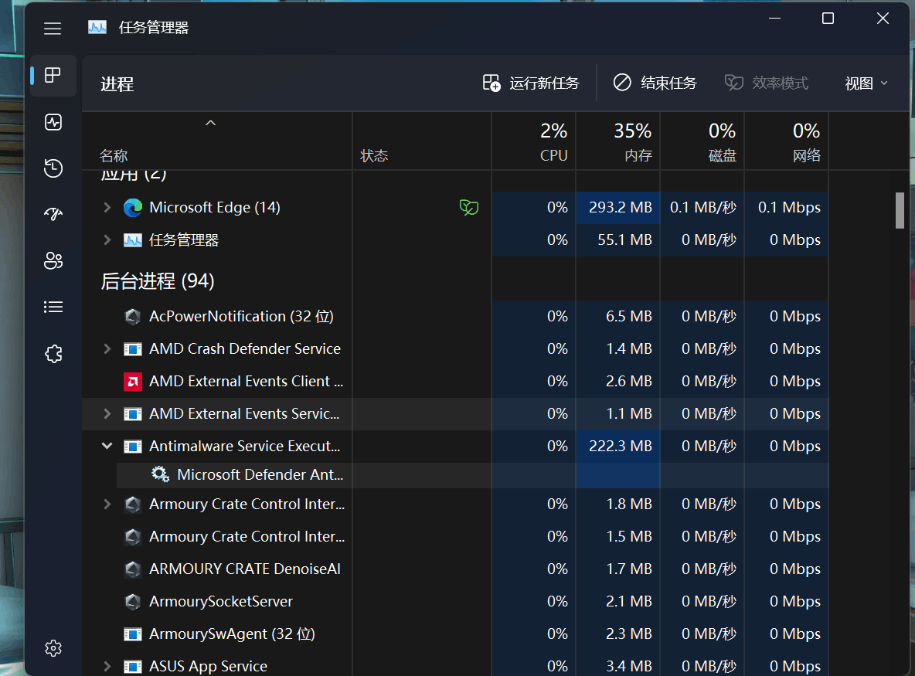Minimize the Task Manager window
This screenshot has width=915, height=676.
pyautogui.click(x=774, y=19)
